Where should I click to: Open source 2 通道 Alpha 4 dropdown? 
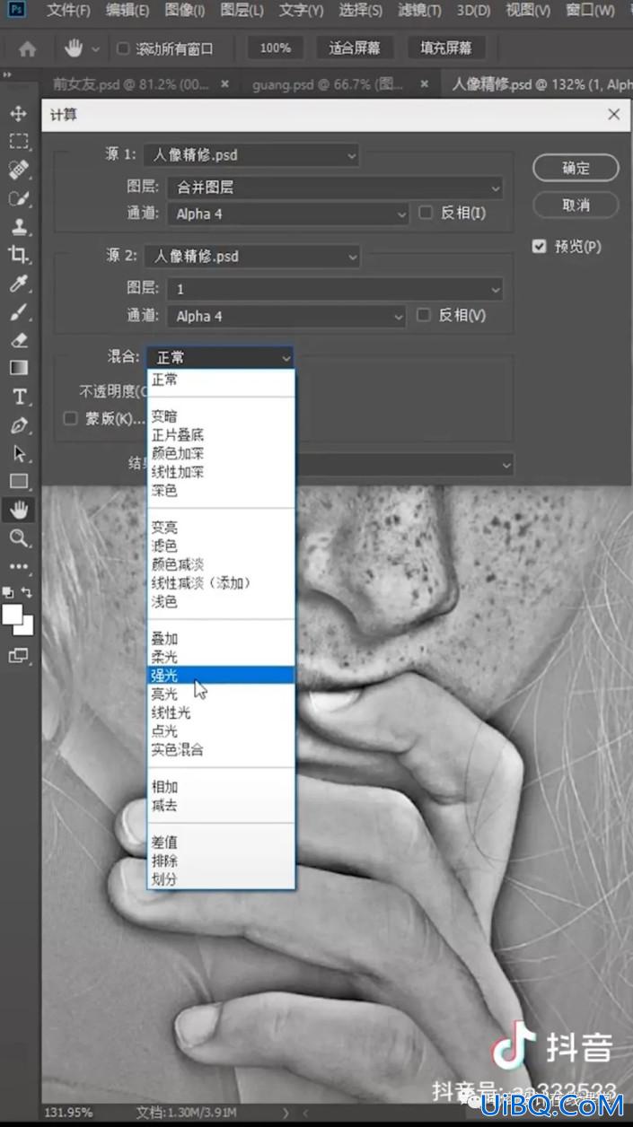(286, 316)
